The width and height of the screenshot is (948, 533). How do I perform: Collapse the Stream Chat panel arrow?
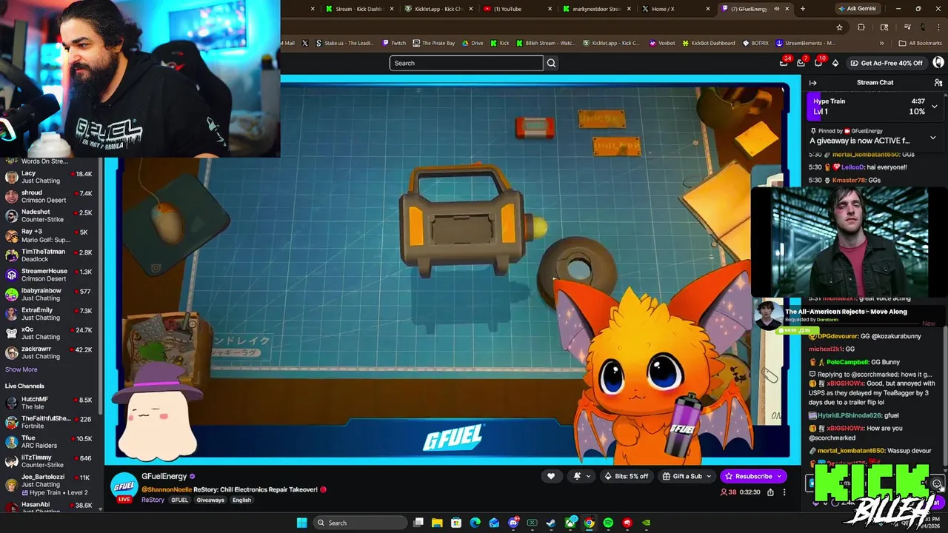(812, 83)
